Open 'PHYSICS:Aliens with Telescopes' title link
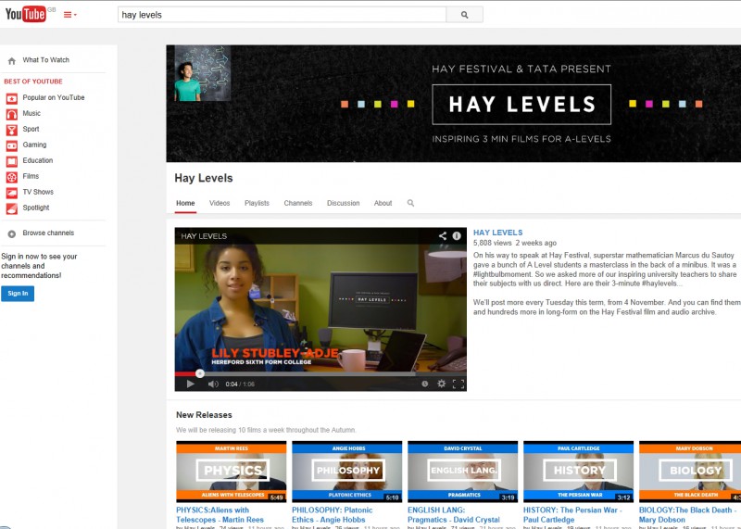This screenshot has width=741, height=529. [x=220, y=515]
